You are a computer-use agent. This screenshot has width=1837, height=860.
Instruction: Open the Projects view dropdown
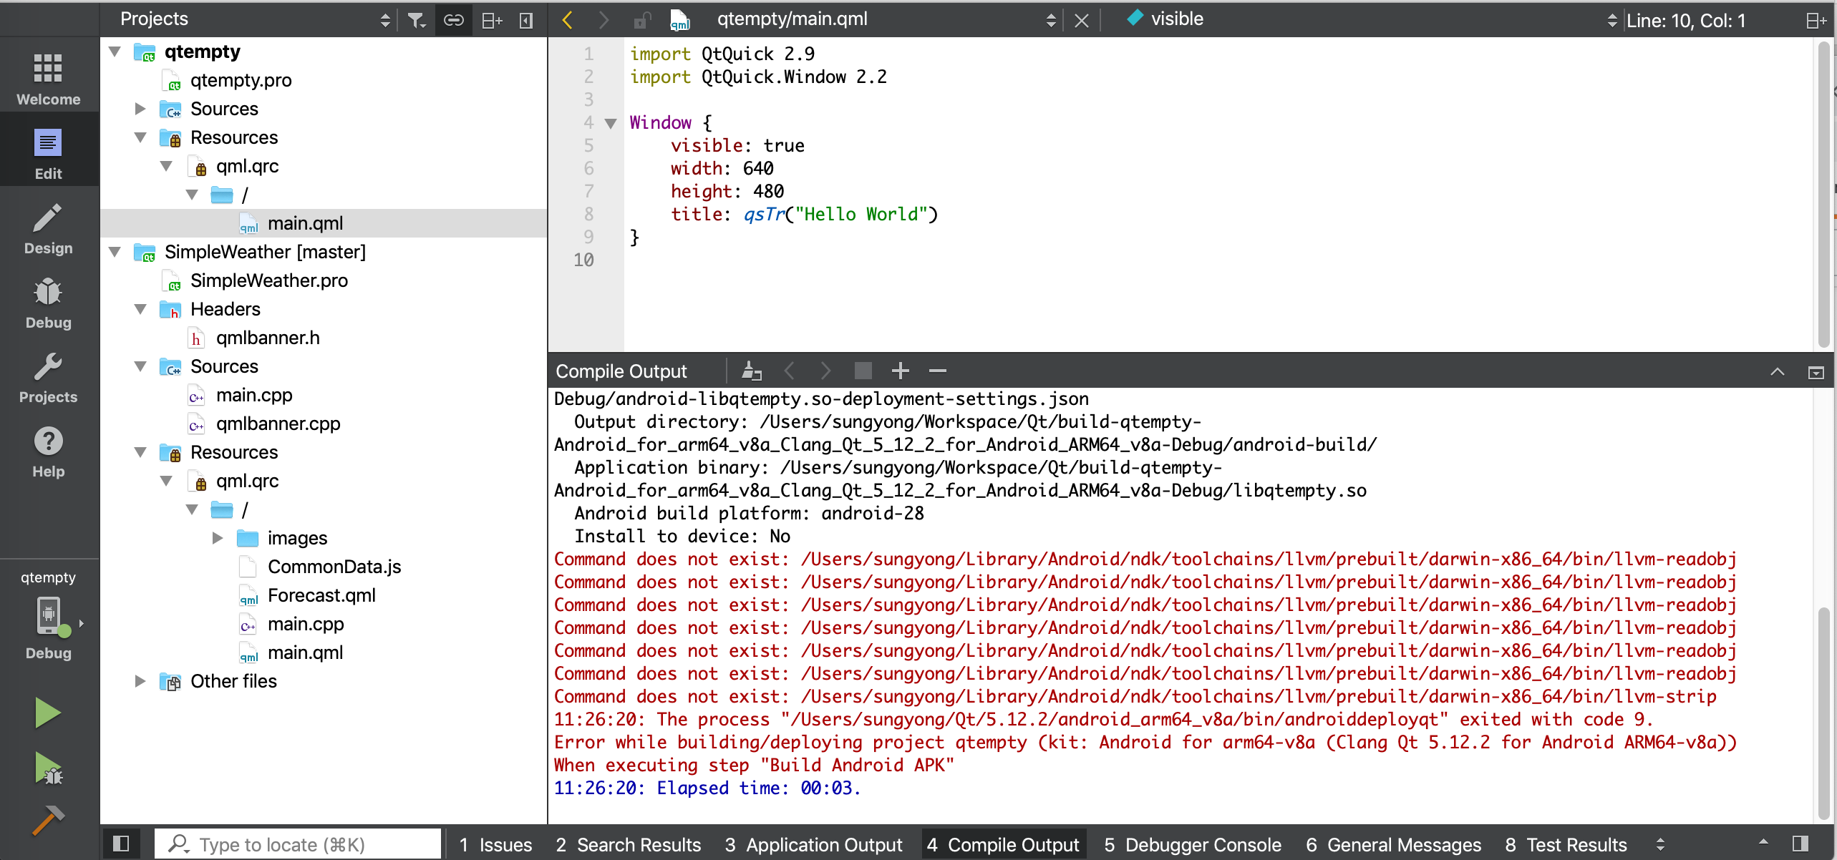click(385, 20)
